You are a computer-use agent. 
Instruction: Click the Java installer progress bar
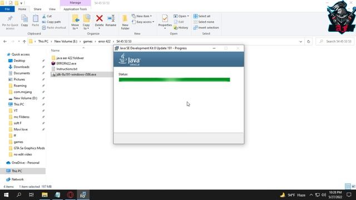click(174, 79)
